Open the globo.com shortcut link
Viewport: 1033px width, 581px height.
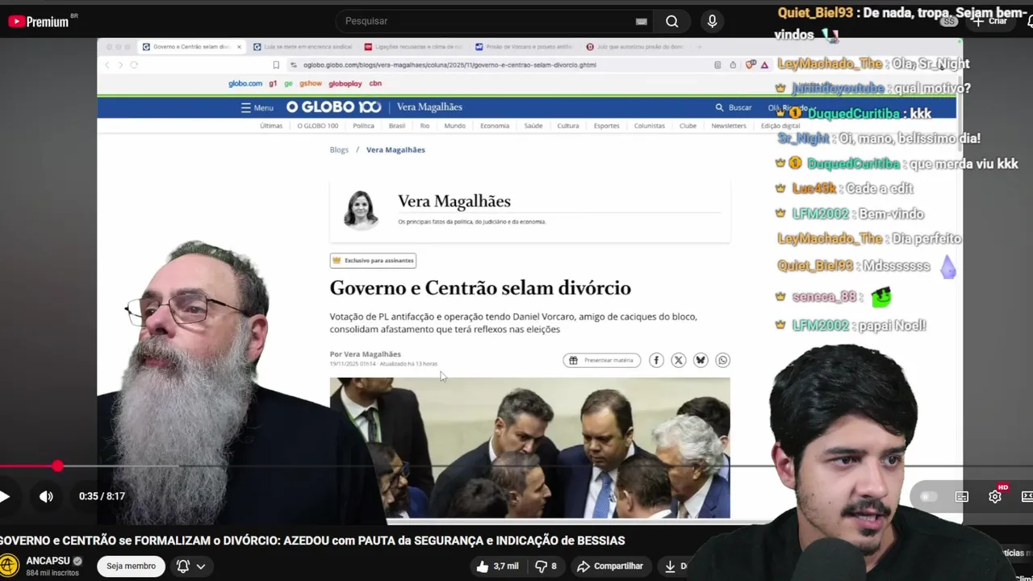point(245,83)
